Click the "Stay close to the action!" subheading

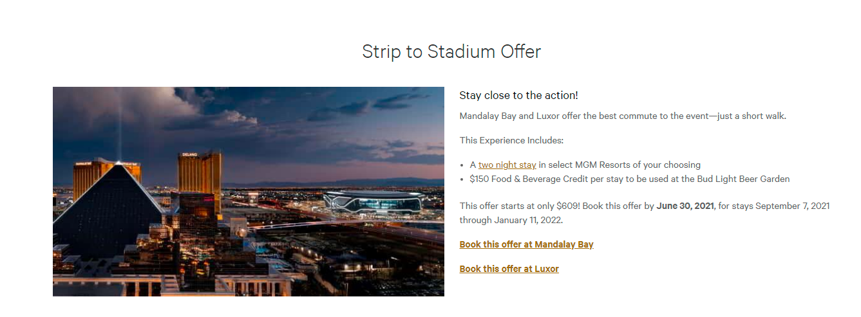tap(518, 96)
